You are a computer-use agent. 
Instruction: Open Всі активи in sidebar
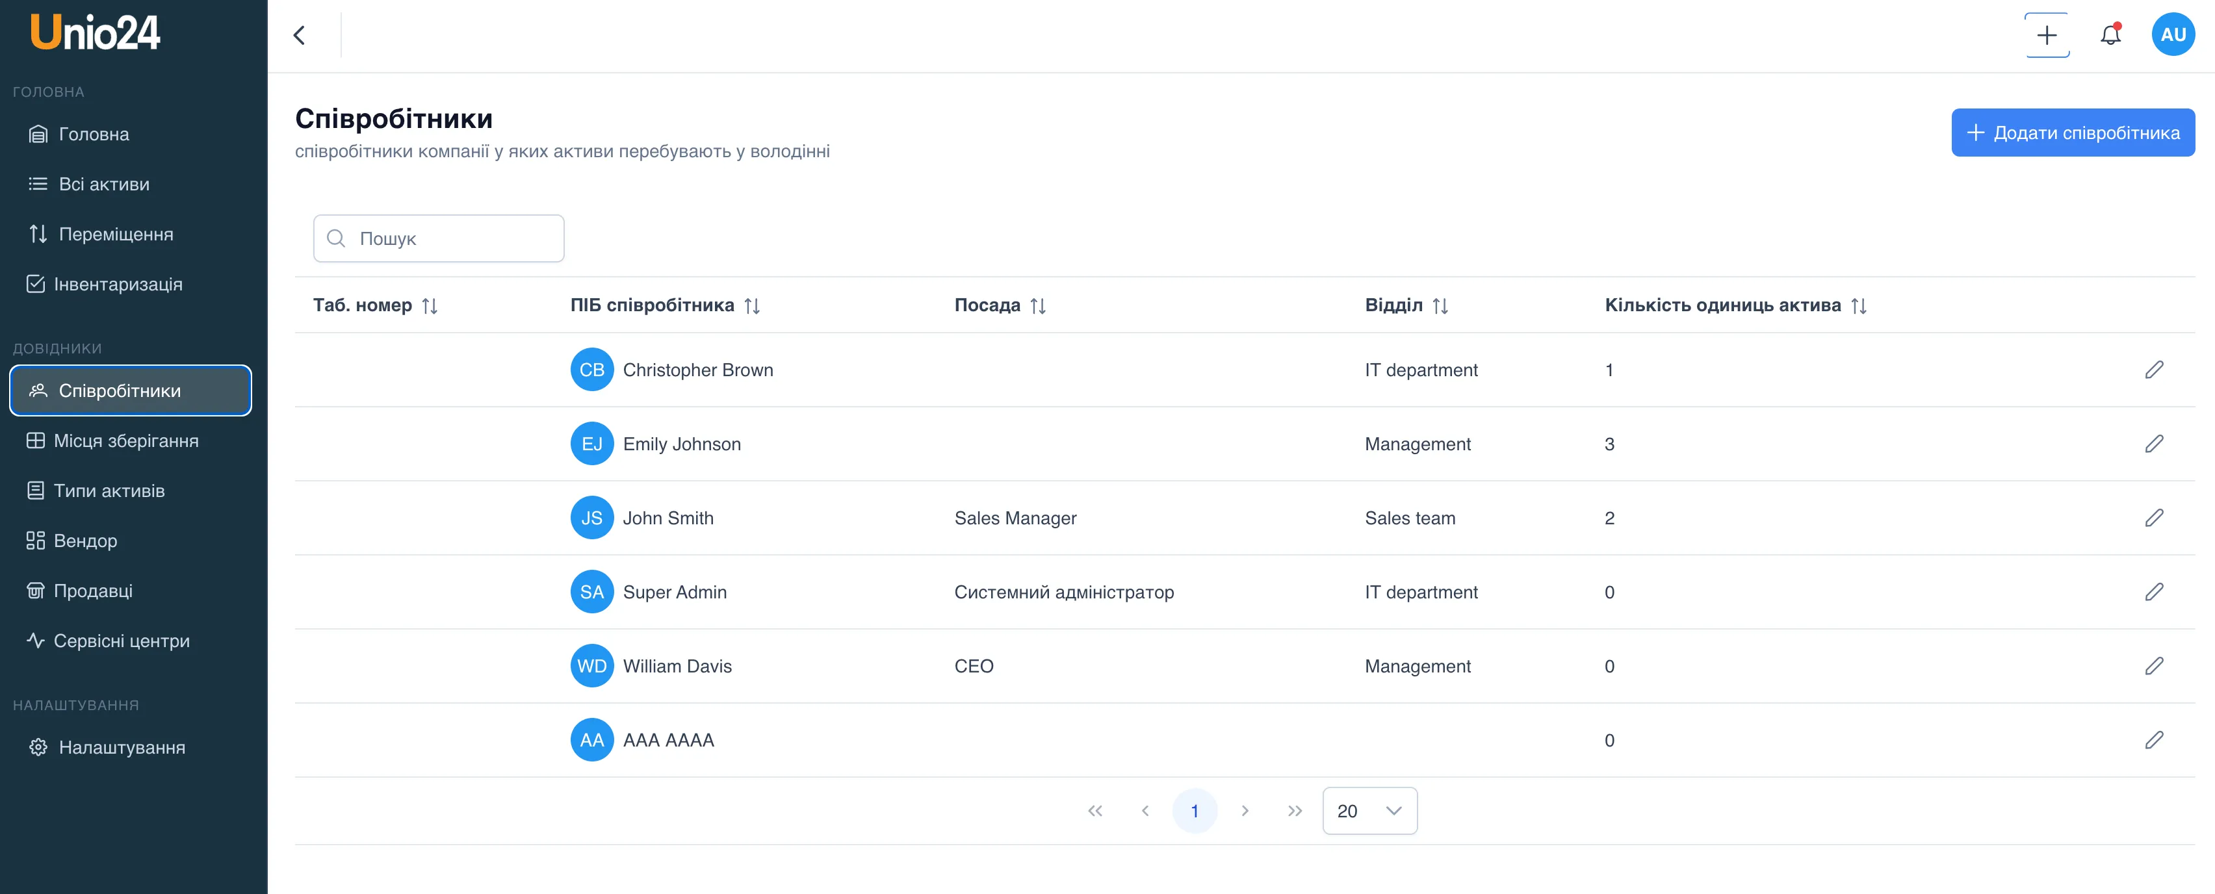tap(103, 184)
